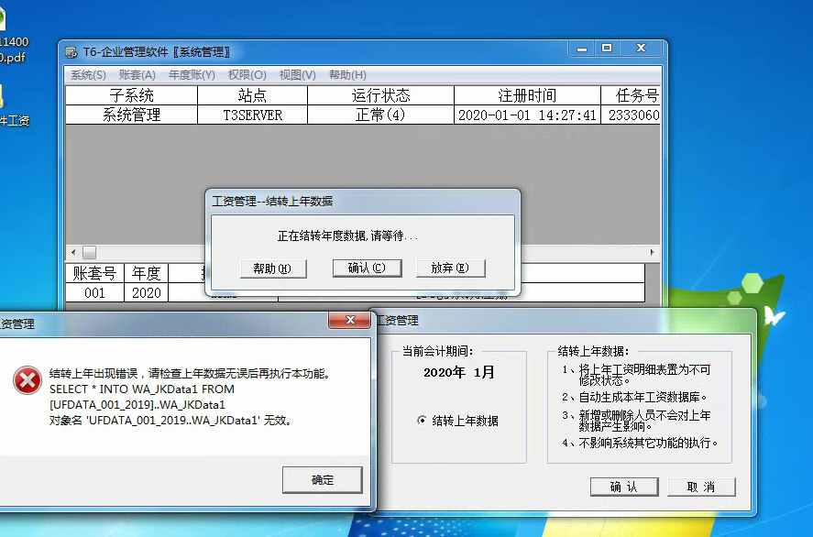The width and height of the screenshot is (813, 537).
Task: Click the 任务号 column header
Action: pyautogui.click(x=631, y=95)
